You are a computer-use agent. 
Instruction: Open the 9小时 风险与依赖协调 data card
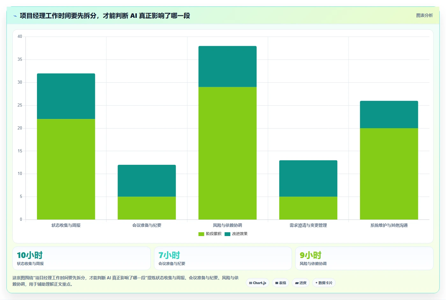pyautogui.click(x=364, y=258)
